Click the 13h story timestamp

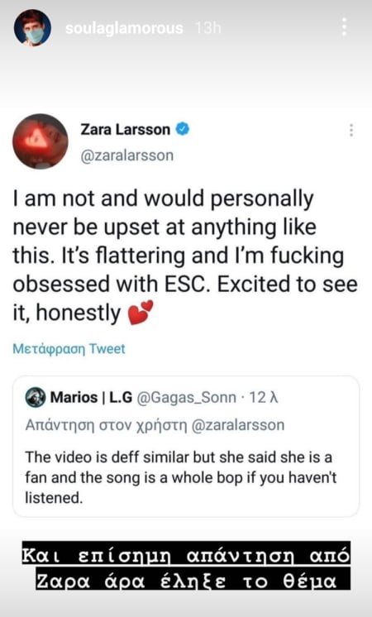[207, 28]
